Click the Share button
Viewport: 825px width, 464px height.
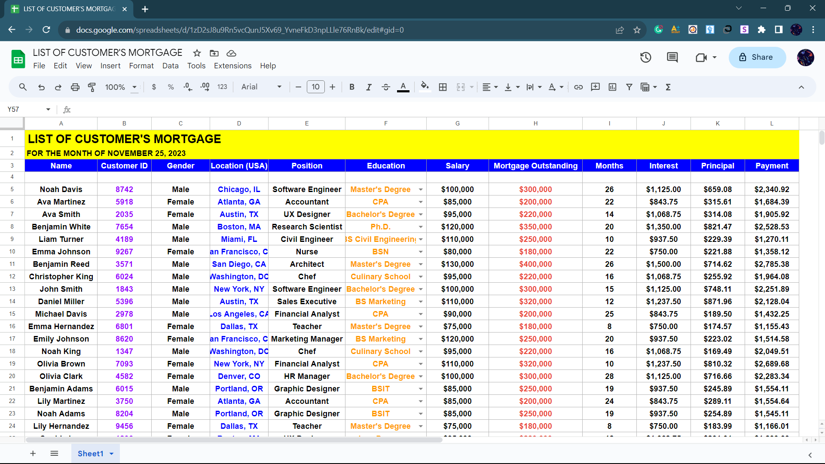(757, 57)
